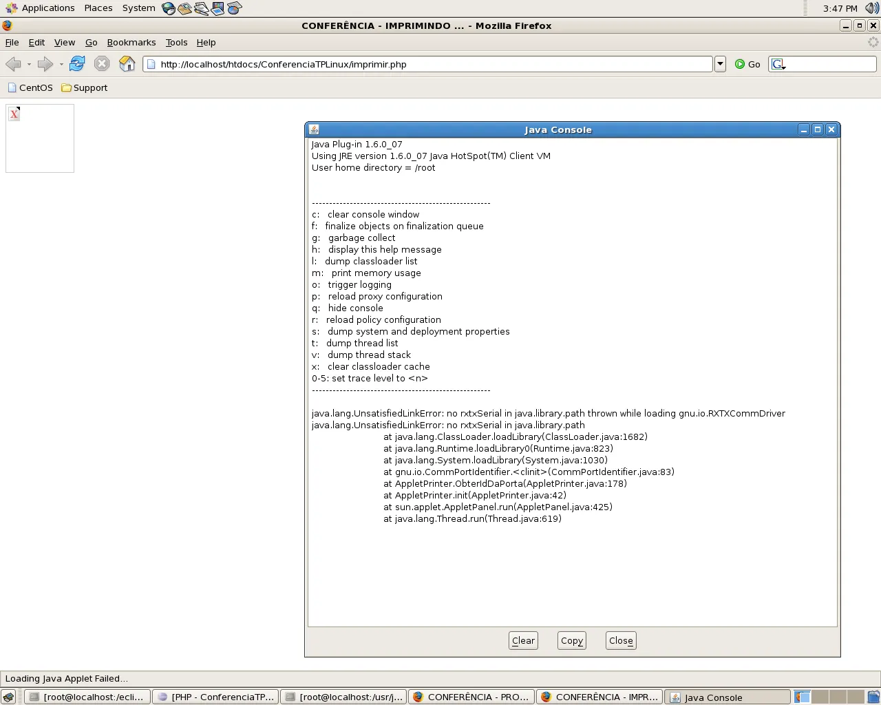This screenshot has width=881, height=705.
Task: Open the search engine selector dropdown
Action: [778, 64]
